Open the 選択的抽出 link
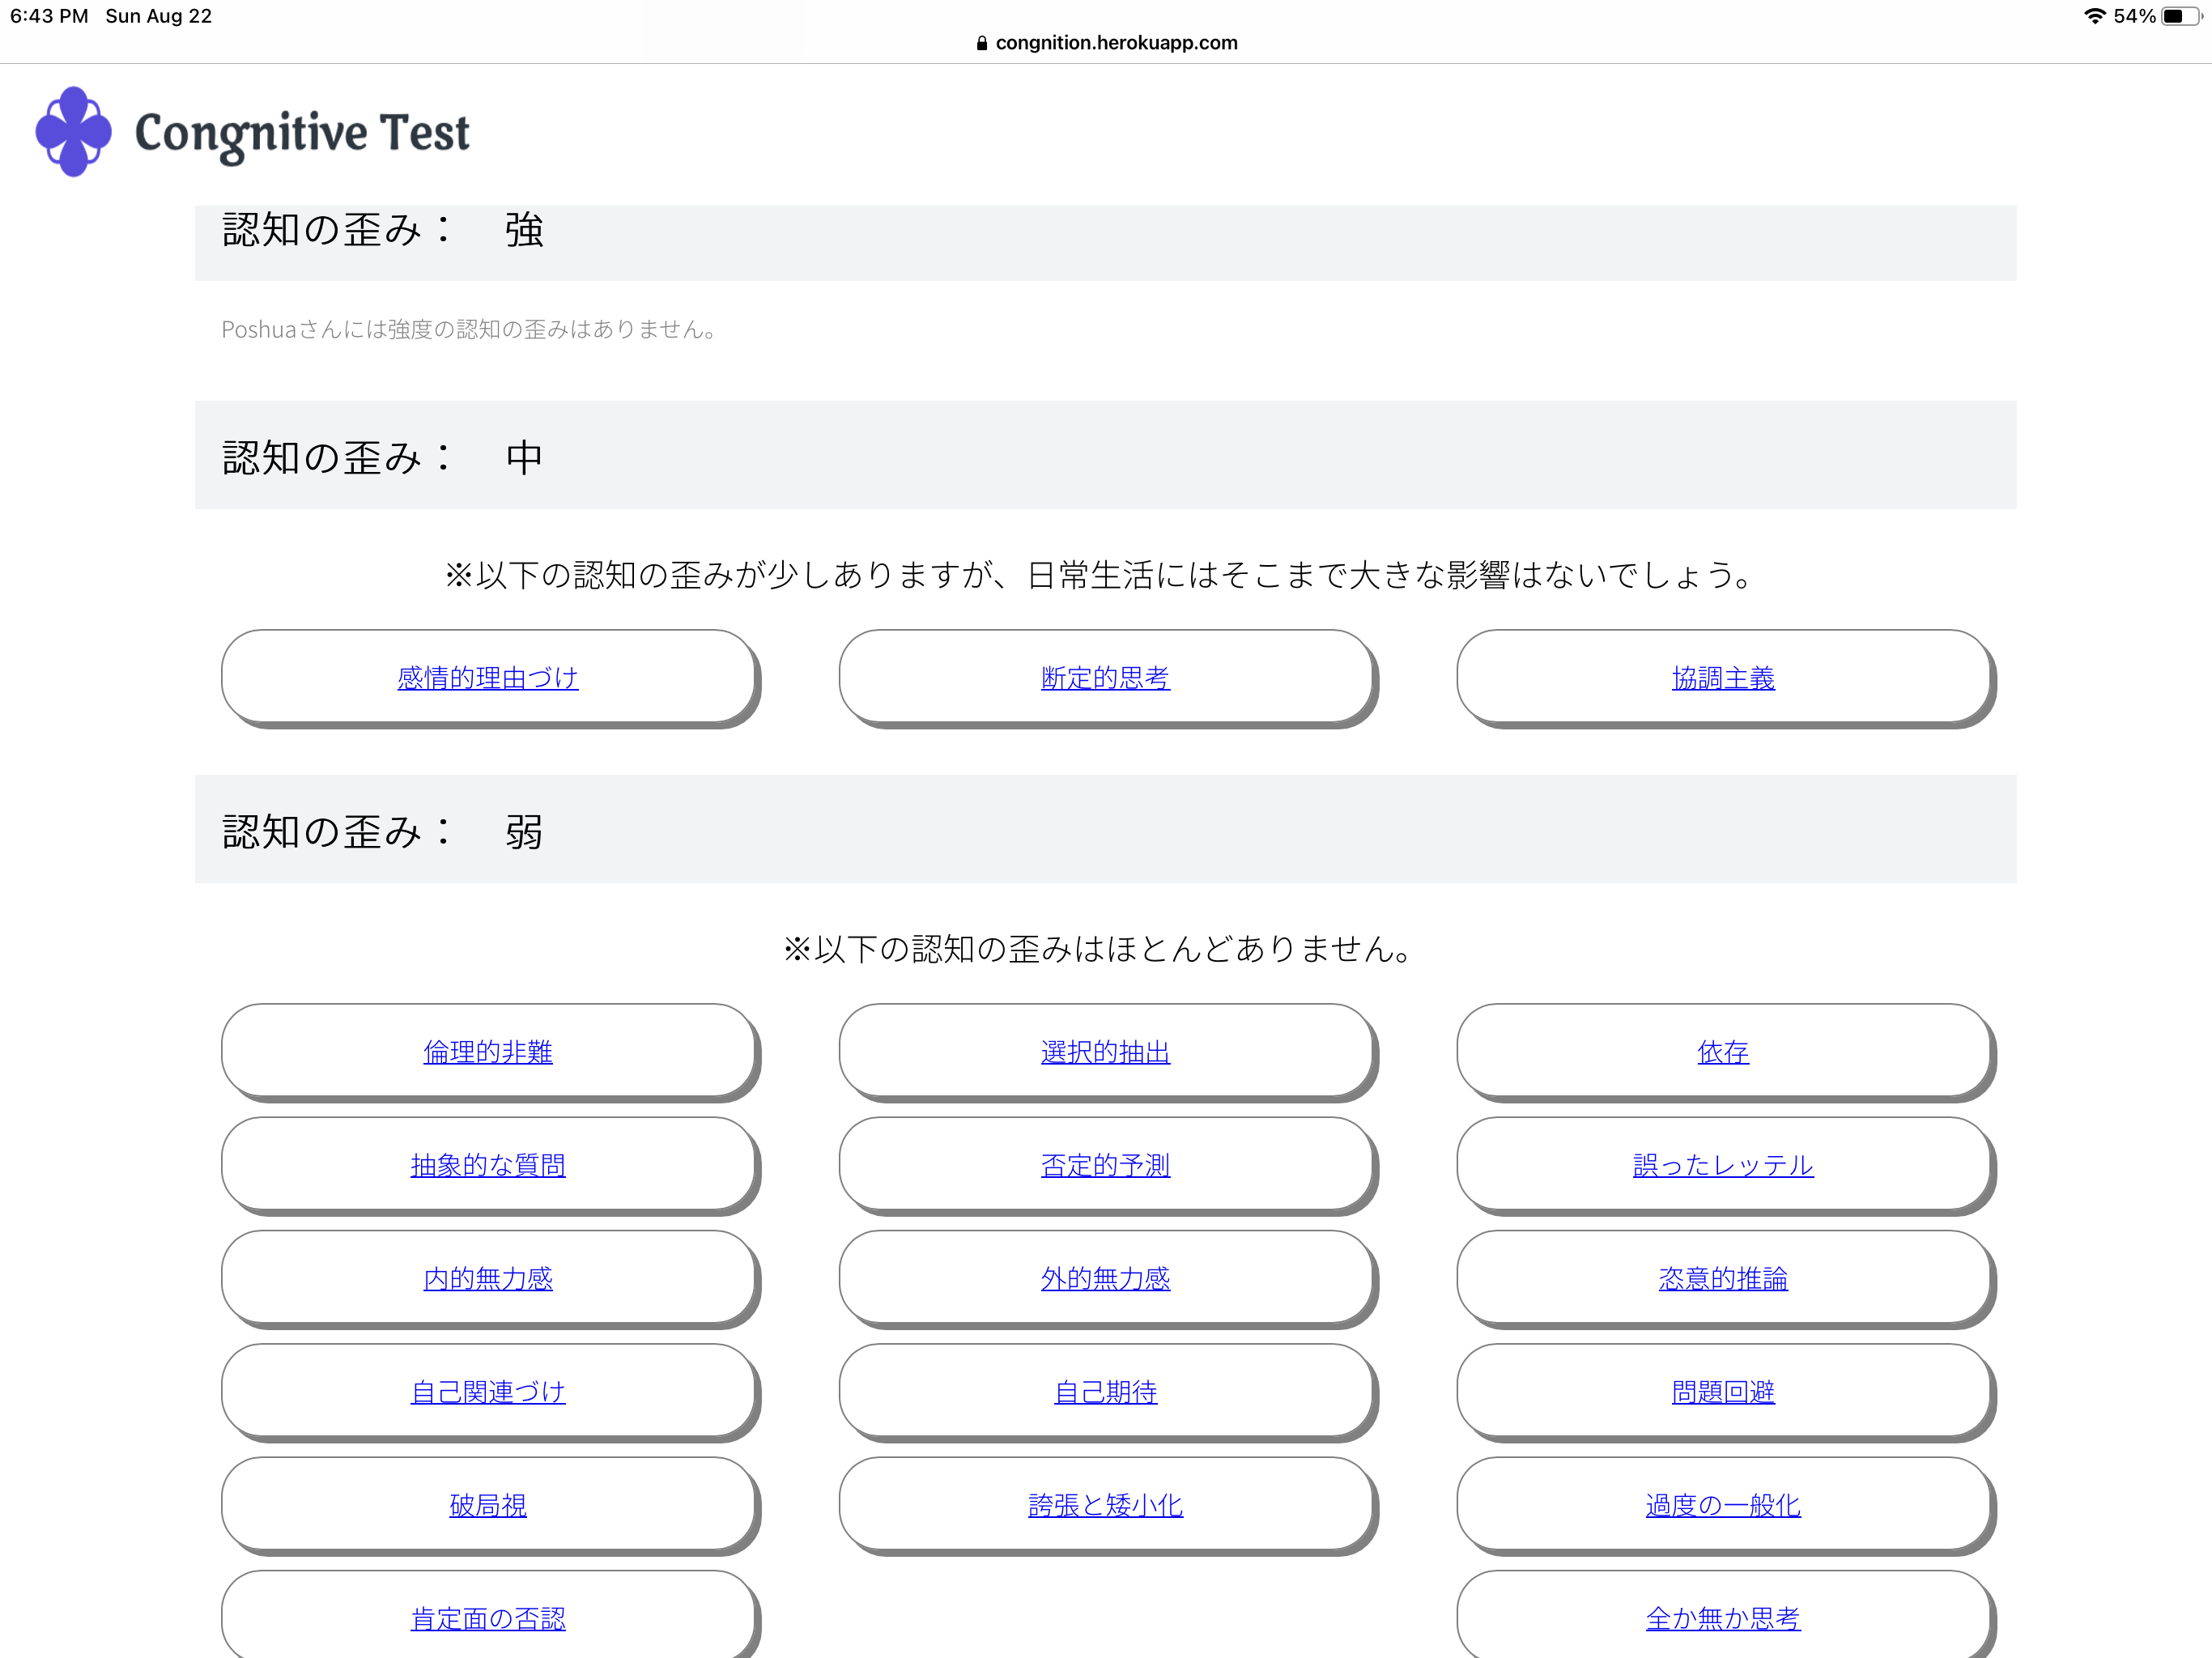Viewport: 2212px width, 1658px height. [1105, 1052]
